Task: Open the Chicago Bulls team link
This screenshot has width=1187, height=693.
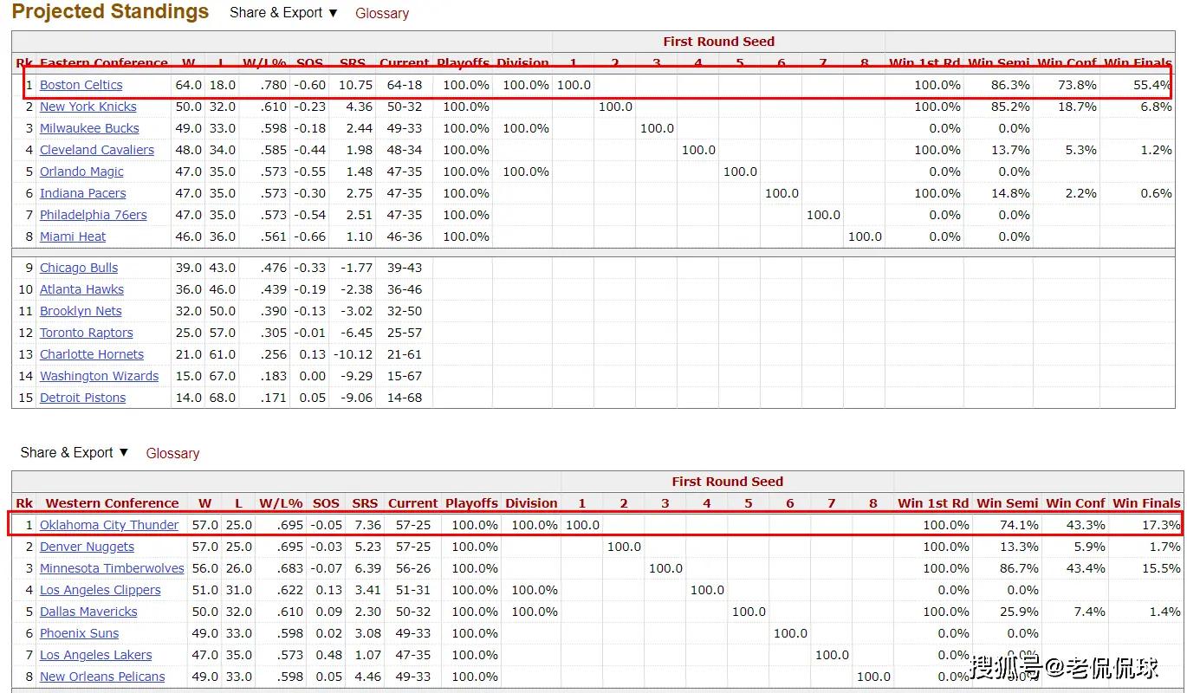Action: [x=79, y=268]
